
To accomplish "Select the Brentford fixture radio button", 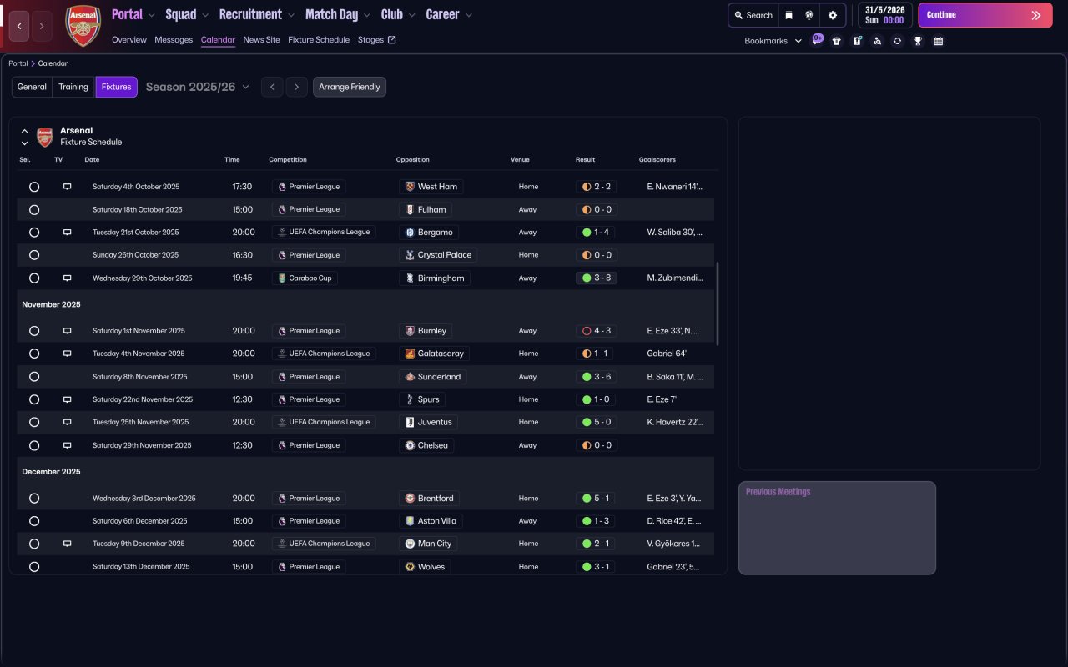I will tap(34, 499).
